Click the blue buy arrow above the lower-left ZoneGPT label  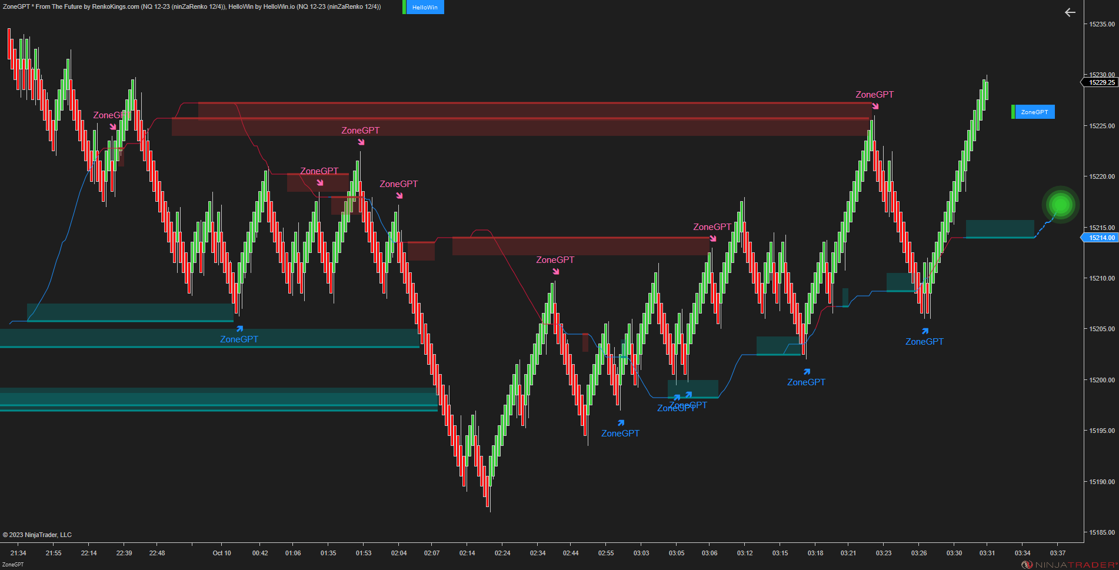point(239,328)
